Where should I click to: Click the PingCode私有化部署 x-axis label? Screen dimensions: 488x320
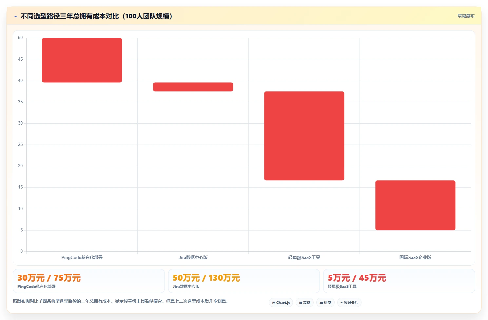(x=82, y=257)
